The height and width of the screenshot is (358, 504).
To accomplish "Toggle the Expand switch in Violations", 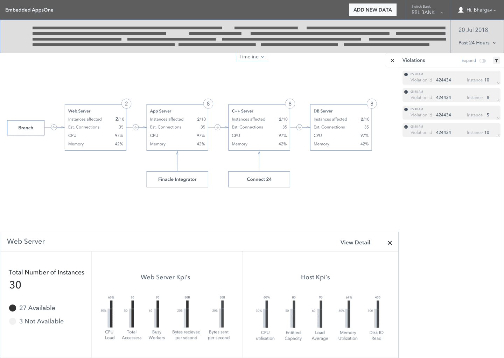I will 483,60.
